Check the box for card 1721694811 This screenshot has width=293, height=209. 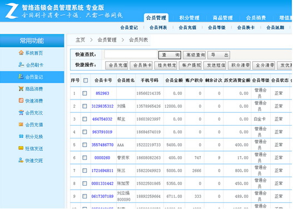point(85,171)
